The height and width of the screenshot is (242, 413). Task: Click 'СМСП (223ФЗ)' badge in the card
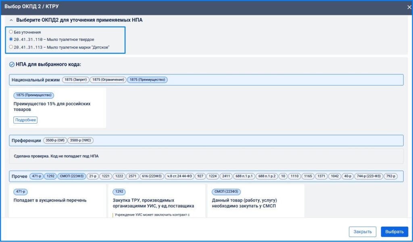pyautogui.click(x=226, y=191)
